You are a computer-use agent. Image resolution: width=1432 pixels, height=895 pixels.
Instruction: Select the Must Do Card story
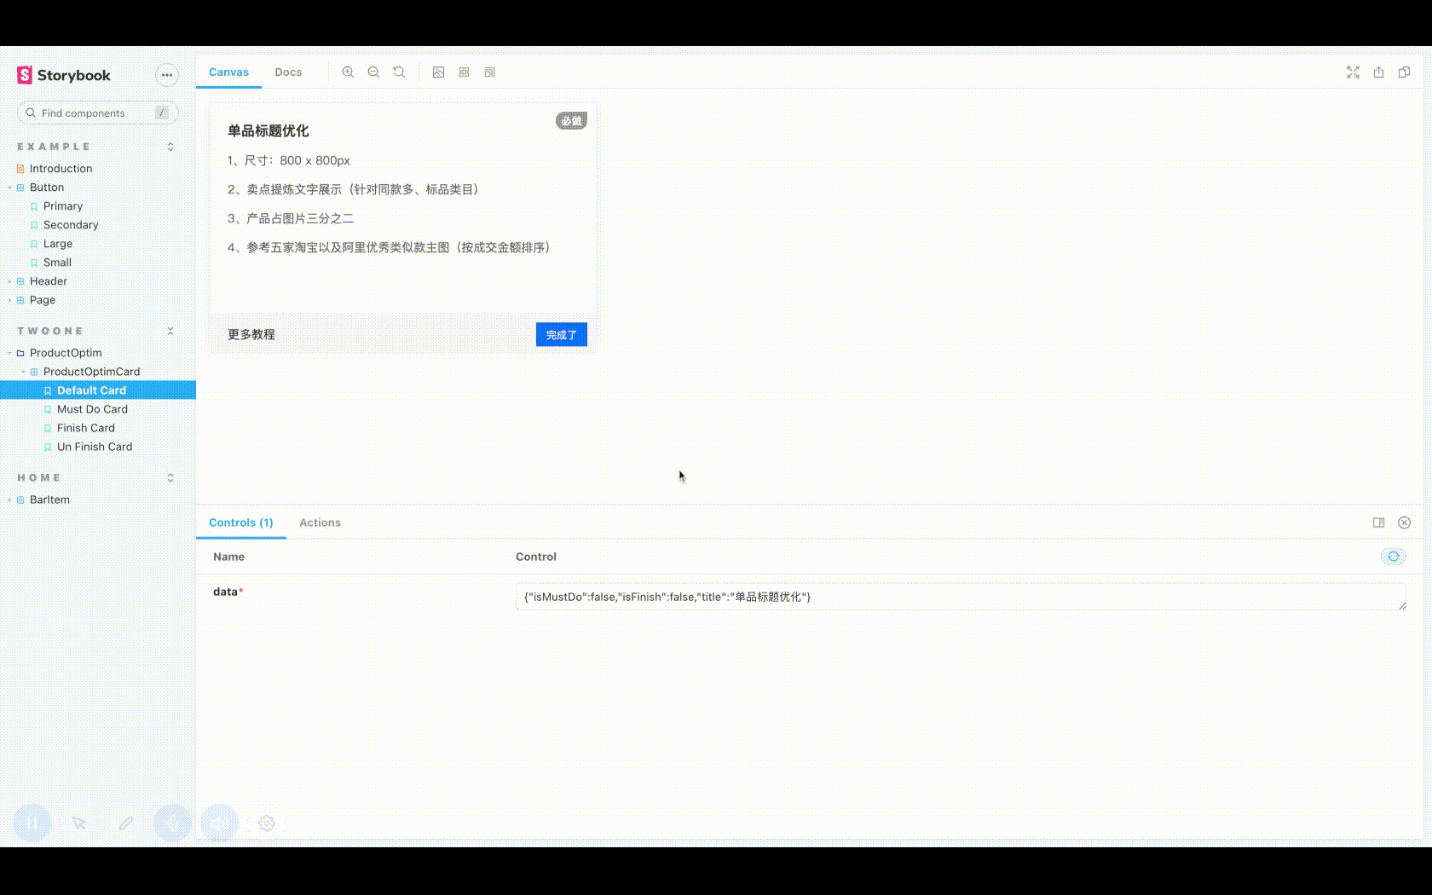[92, 409]
